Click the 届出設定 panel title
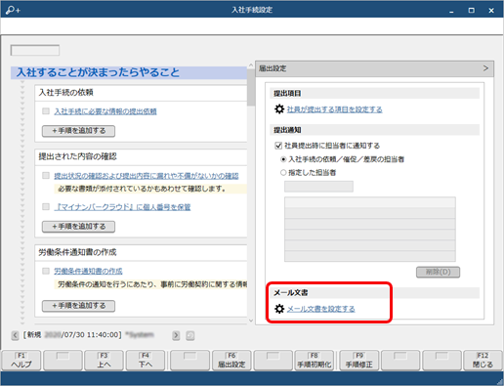The height and width of the screenshot is (386, 504). point(273,68)
